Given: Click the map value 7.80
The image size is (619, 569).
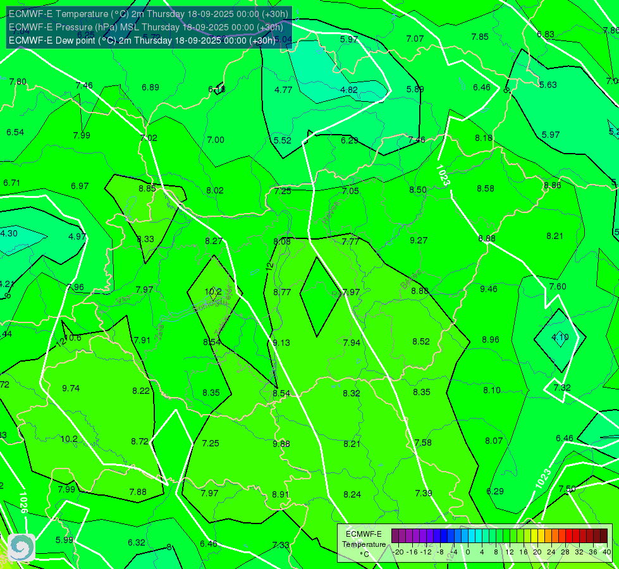Looking at the screenshot, I should tap(18, 82).
